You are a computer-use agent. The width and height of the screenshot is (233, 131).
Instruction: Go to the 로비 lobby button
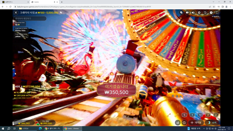[x=212, y=123]
